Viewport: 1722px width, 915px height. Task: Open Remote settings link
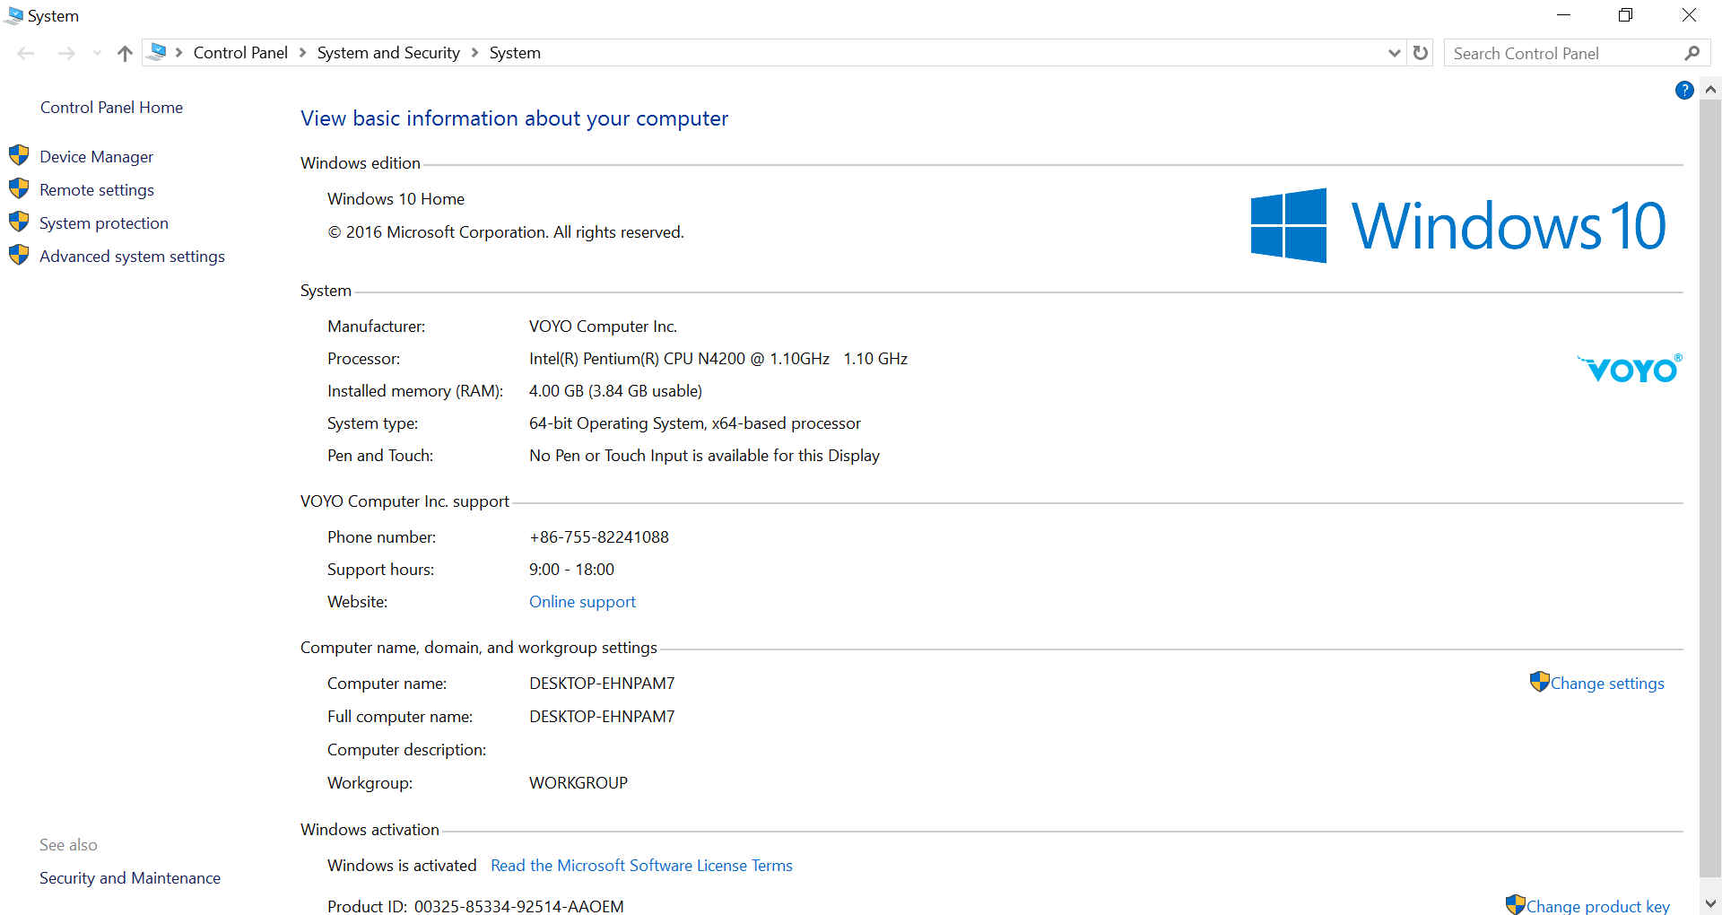pyautogui.click(x=97, y=190)
